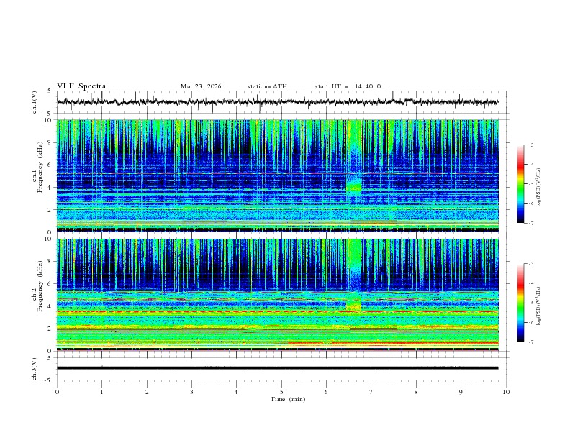Image resolution: width=570 pixels, height=440 pixels.
Task: Click the black ch.1 voltage waveform trace
Action: (x=277, y=101)
